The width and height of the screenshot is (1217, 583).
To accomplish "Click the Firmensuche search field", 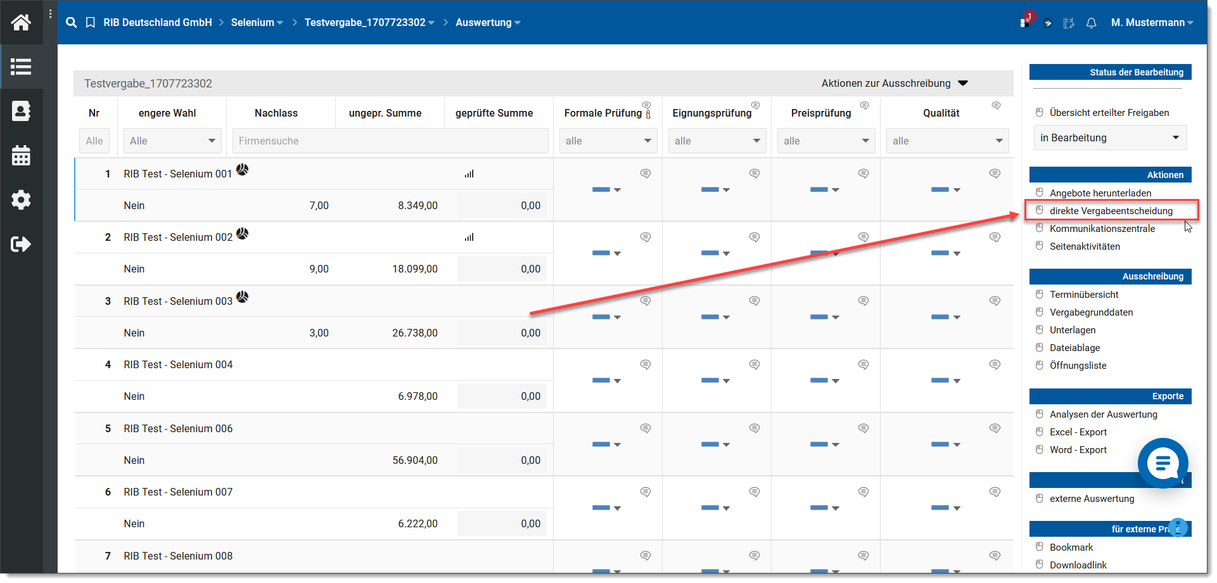I will point(390,141).
